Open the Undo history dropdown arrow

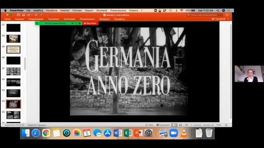pos(32,15)
